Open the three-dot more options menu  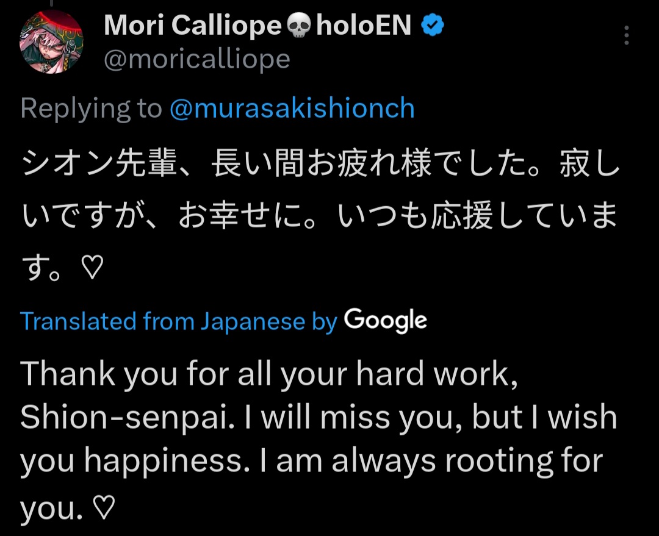626,36
